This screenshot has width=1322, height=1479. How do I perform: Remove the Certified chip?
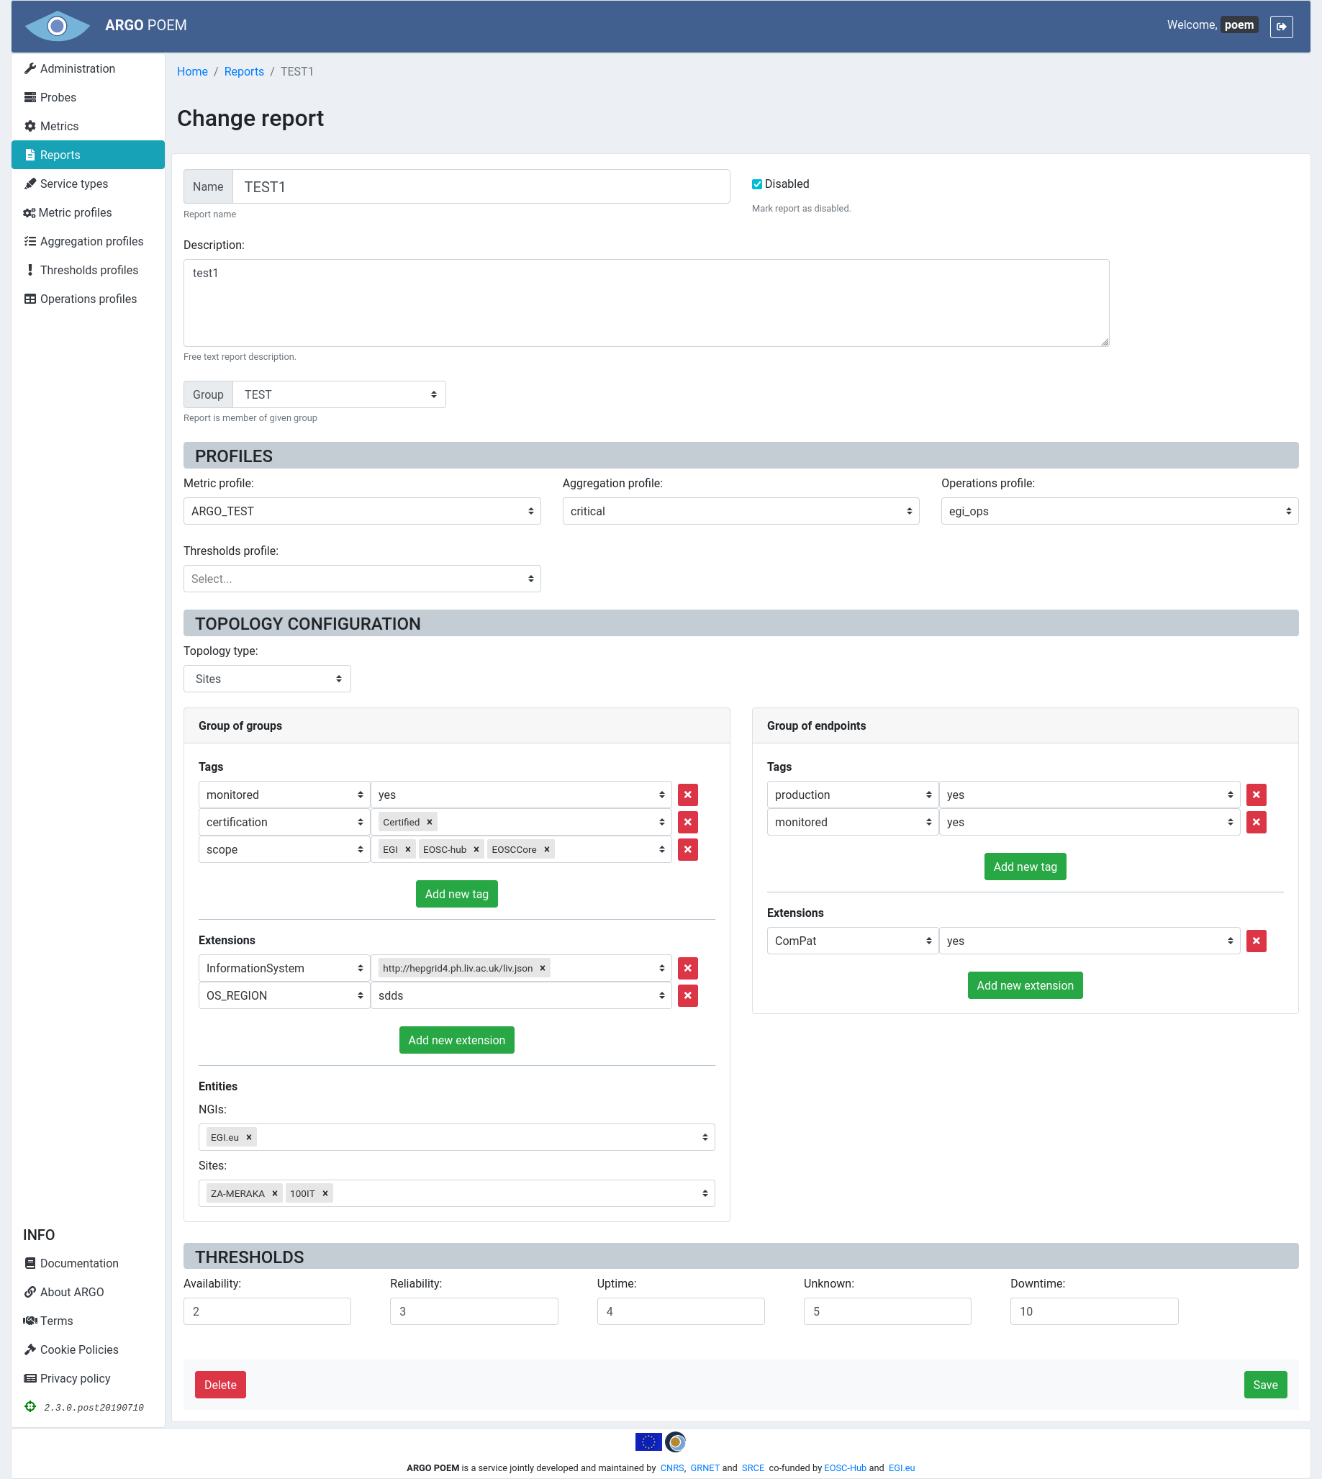coord(430,823)
